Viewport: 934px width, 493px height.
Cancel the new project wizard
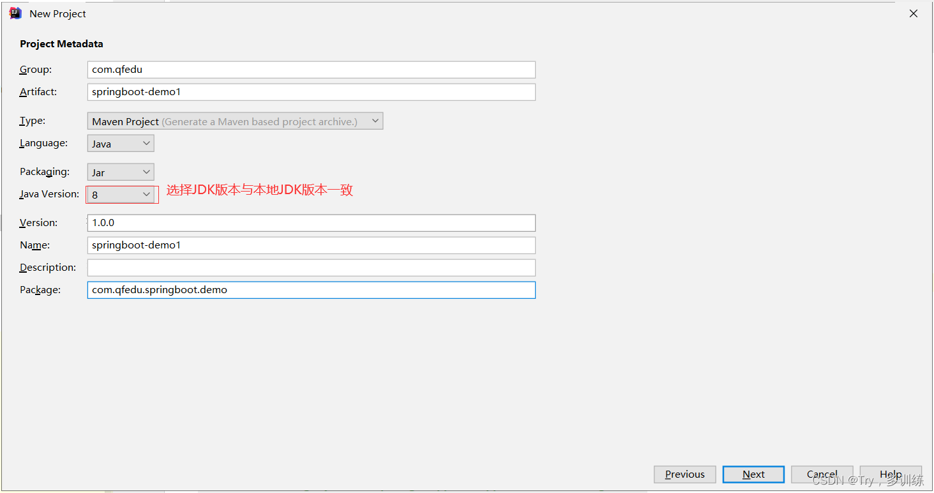pos(822,474)
